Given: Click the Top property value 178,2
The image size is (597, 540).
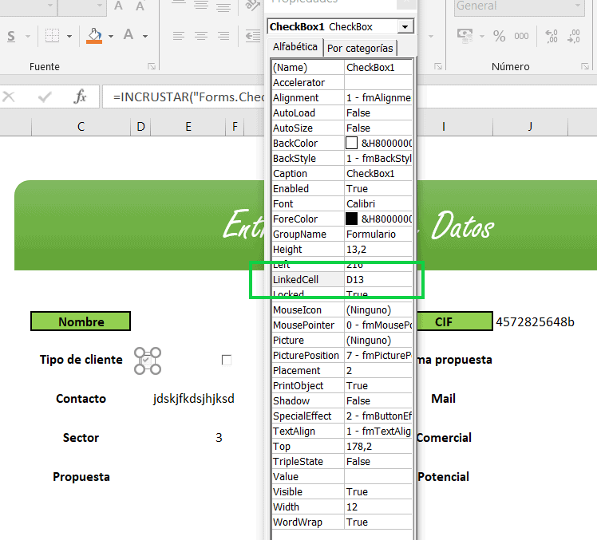Looking at the screenshot, I should coord(378,447).
